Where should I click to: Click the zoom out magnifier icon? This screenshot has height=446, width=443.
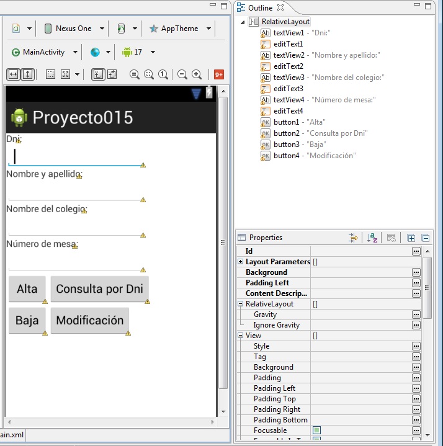click(x=182, y=74)
